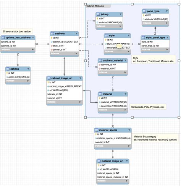Collapse the material table using header arrow
The width and height of the screenshot is (181, 186).
coord(126,94)
